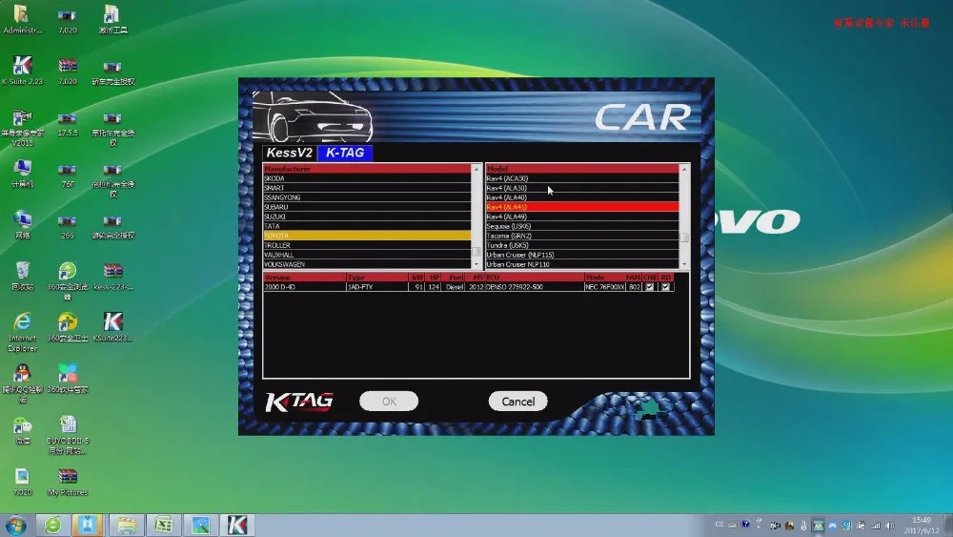Confirm selection with the OK button
This screenshot has width=953, height=537.
[389, 402]
